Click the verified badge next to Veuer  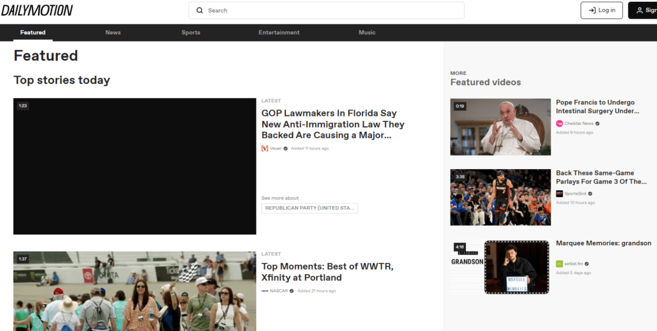[x=286, y=149]
